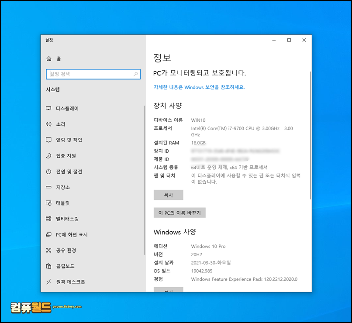Image resolution: width=352 pixels, height=323 pixels.
Task: Click the 시스템 section header
Action: [53, 89]
